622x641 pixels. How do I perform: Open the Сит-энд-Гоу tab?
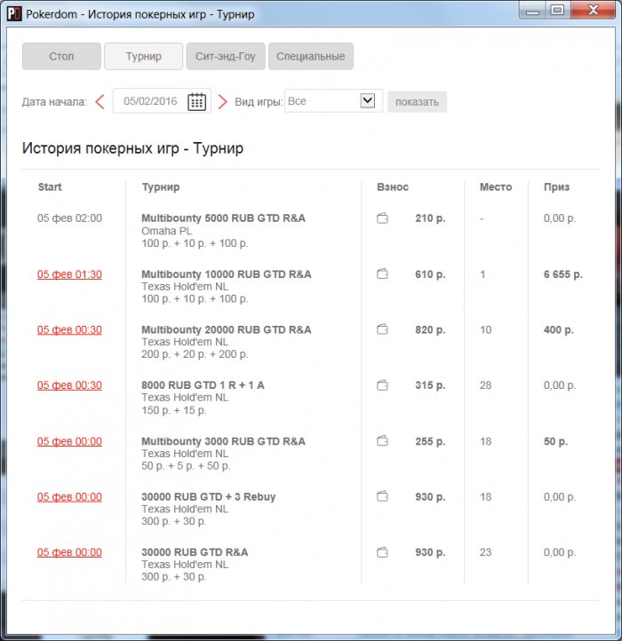[226, 56]
